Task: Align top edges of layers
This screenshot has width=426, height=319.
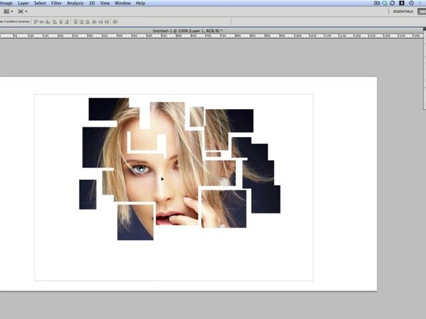Action: (x=36, y=22)
